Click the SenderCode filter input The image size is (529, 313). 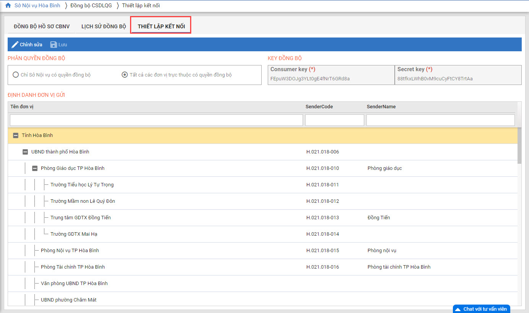(334, 120)
